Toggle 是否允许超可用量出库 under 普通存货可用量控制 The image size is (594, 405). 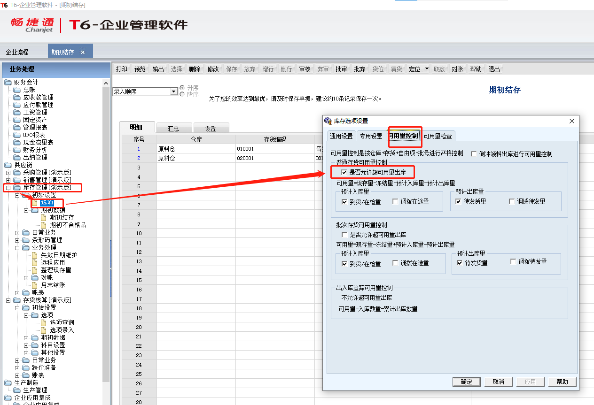pyautogui.click(x=344, y=173)
